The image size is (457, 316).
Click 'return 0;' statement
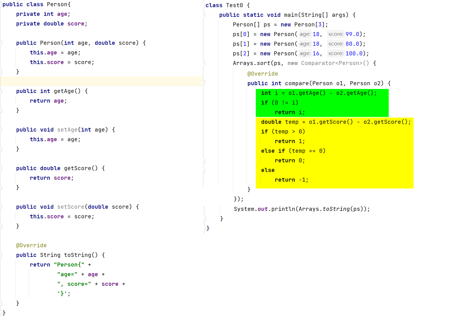click(x=290, y=160)
